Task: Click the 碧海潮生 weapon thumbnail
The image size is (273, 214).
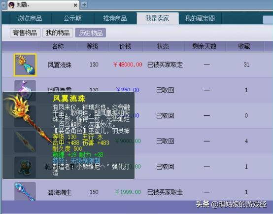Action: coord(25,191)
